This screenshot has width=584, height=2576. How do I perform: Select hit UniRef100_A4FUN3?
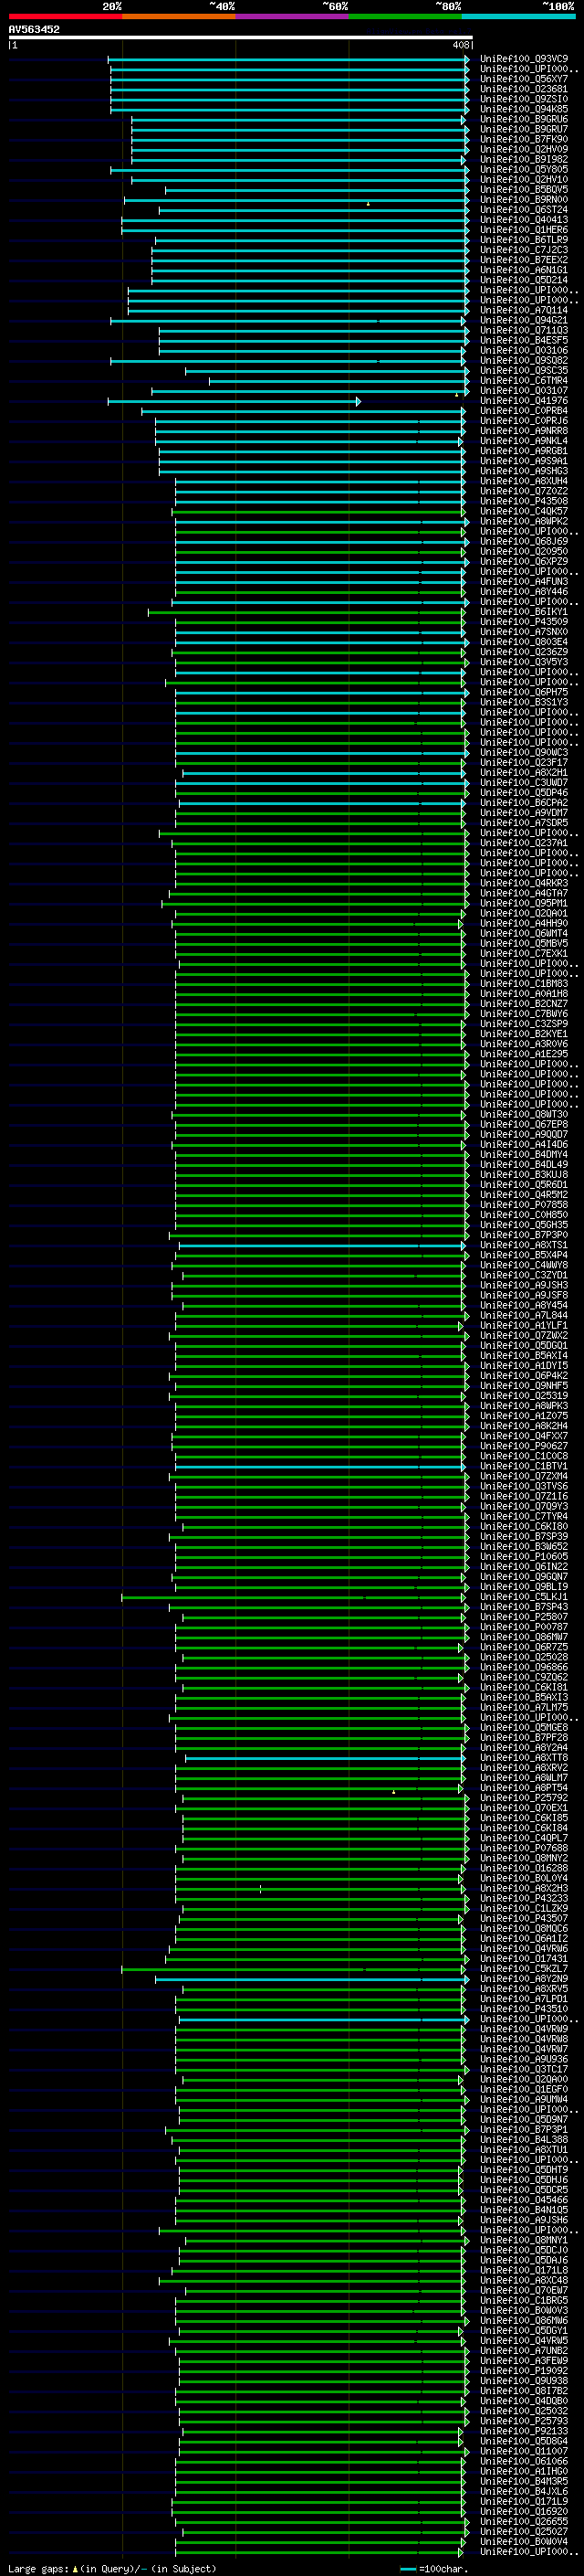(x=524, y=581)
